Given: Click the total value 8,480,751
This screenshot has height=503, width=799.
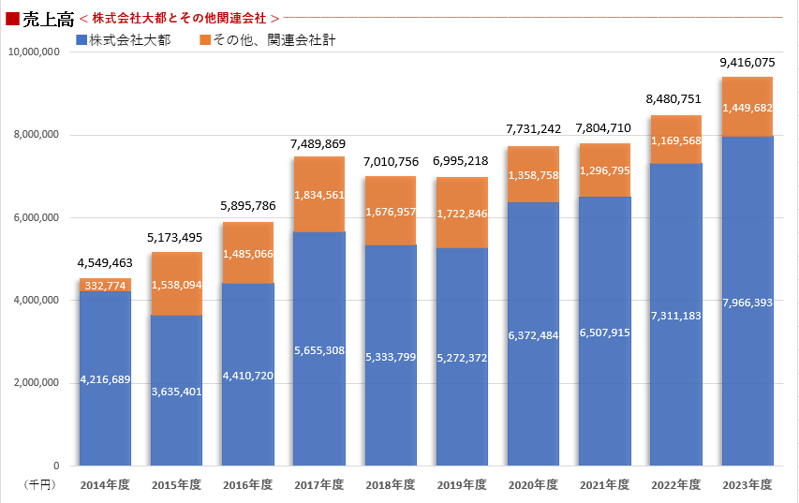Looking at the screenshot, I should [x=673, y=99].
